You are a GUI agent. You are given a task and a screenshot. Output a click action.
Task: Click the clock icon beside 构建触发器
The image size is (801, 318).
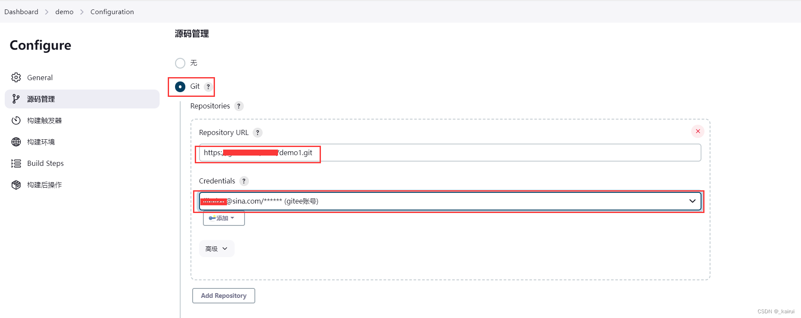click(x=16, y=120)
